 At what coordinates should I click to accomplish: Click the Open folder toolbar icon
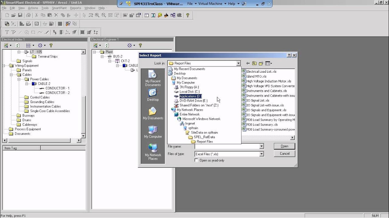click(14, 15)
